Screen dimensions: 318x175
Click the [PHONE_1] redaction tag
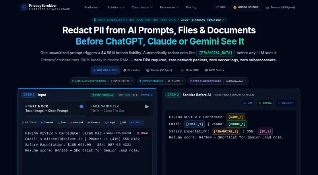(237, 124)
